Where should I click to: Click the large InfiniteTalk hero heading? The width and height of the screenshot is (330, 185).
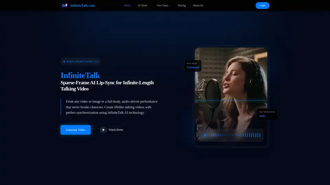(x=80, y=75)
